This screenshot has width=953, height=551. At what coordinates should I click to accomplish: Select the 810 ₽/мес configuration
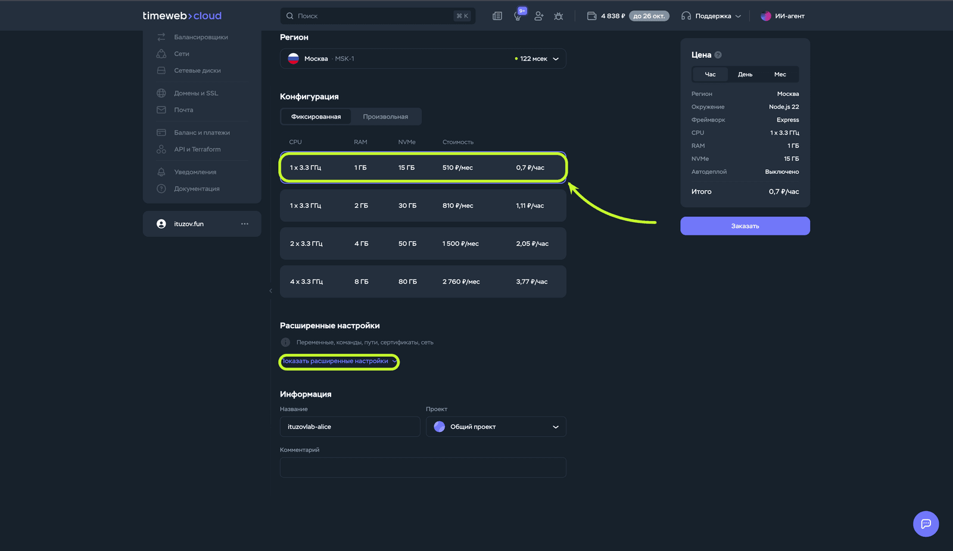tap(423, 206)
